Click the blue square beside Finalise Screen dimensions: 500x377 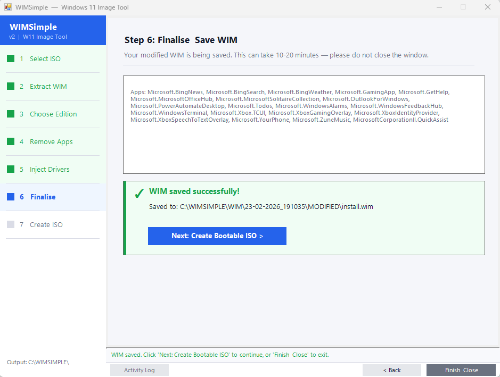11,197
